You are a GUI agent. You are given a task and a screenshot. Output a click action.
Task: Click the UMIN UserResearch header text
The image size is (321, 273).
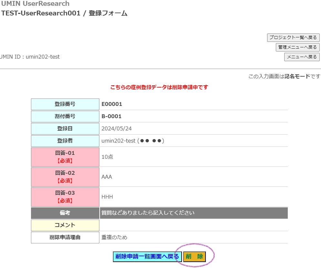point(35,4)
